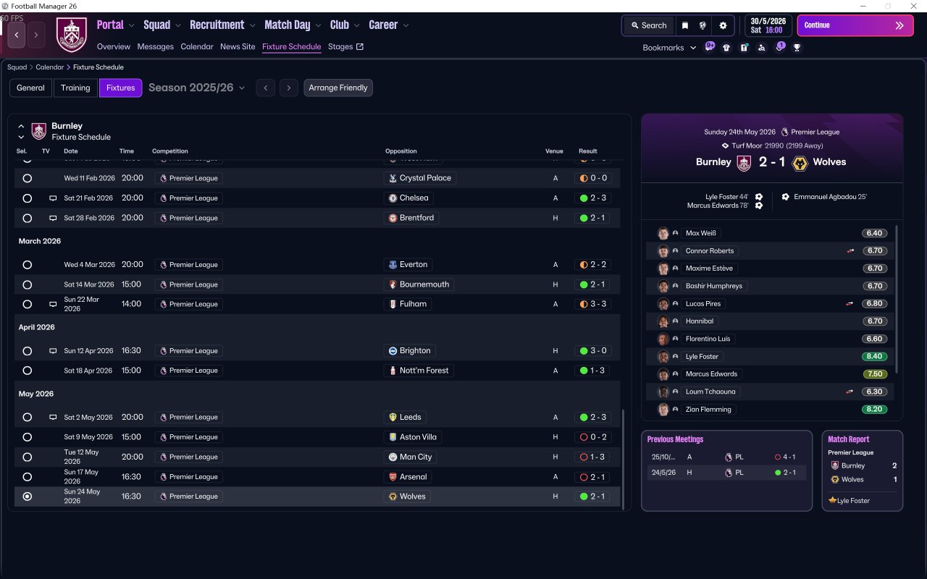Select the Man City fixture radio button
The image size is (927, 579).
pyautogui.click(x=28, y=457)
